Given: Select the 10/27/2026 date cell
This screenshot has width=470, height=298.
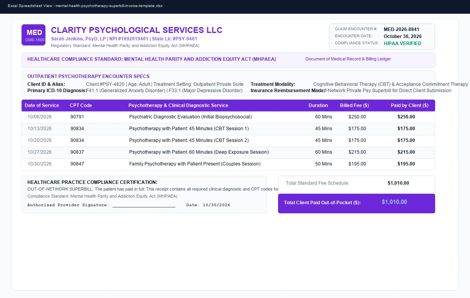Looking at the screenshot, I should pyautogui.click(x=40, y=152).
